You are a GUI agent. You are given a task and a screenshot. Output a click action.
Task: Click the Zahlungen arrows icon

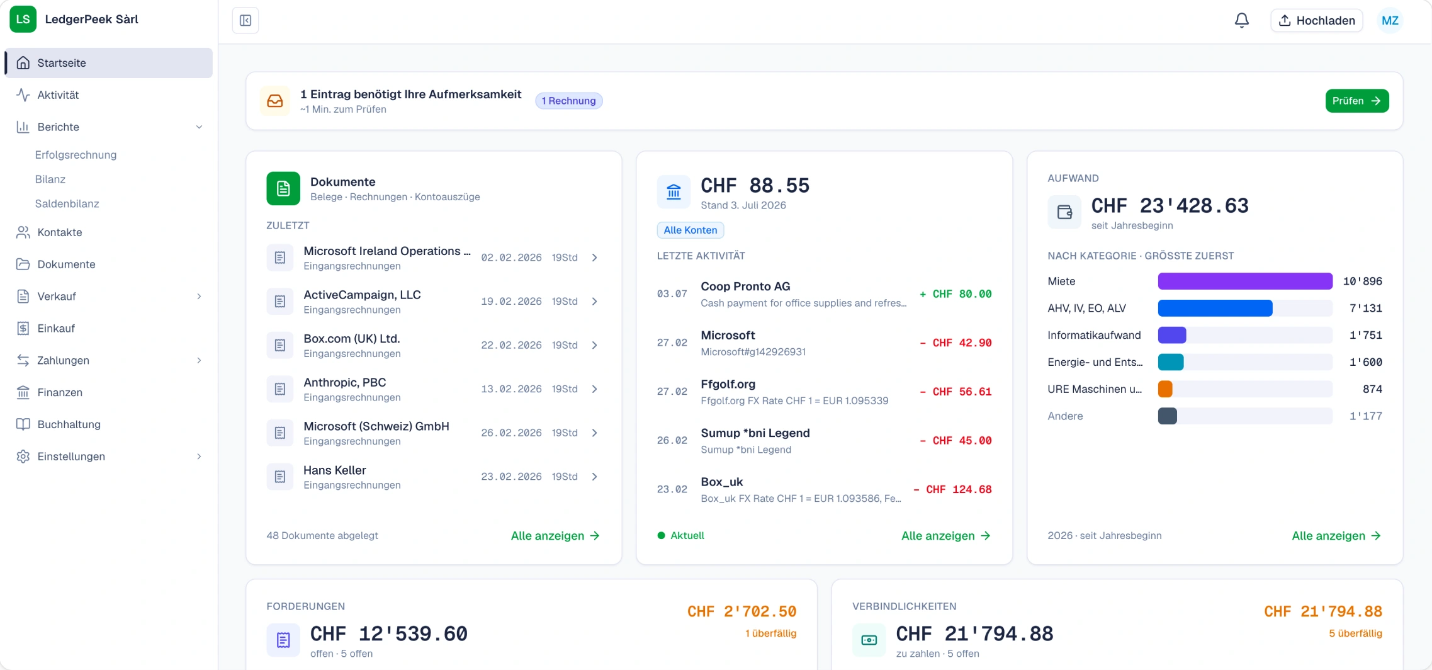(x=23, y=361)
